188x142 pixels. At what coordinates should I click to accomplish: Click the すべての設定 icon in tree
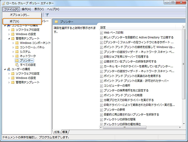point(17,64)
